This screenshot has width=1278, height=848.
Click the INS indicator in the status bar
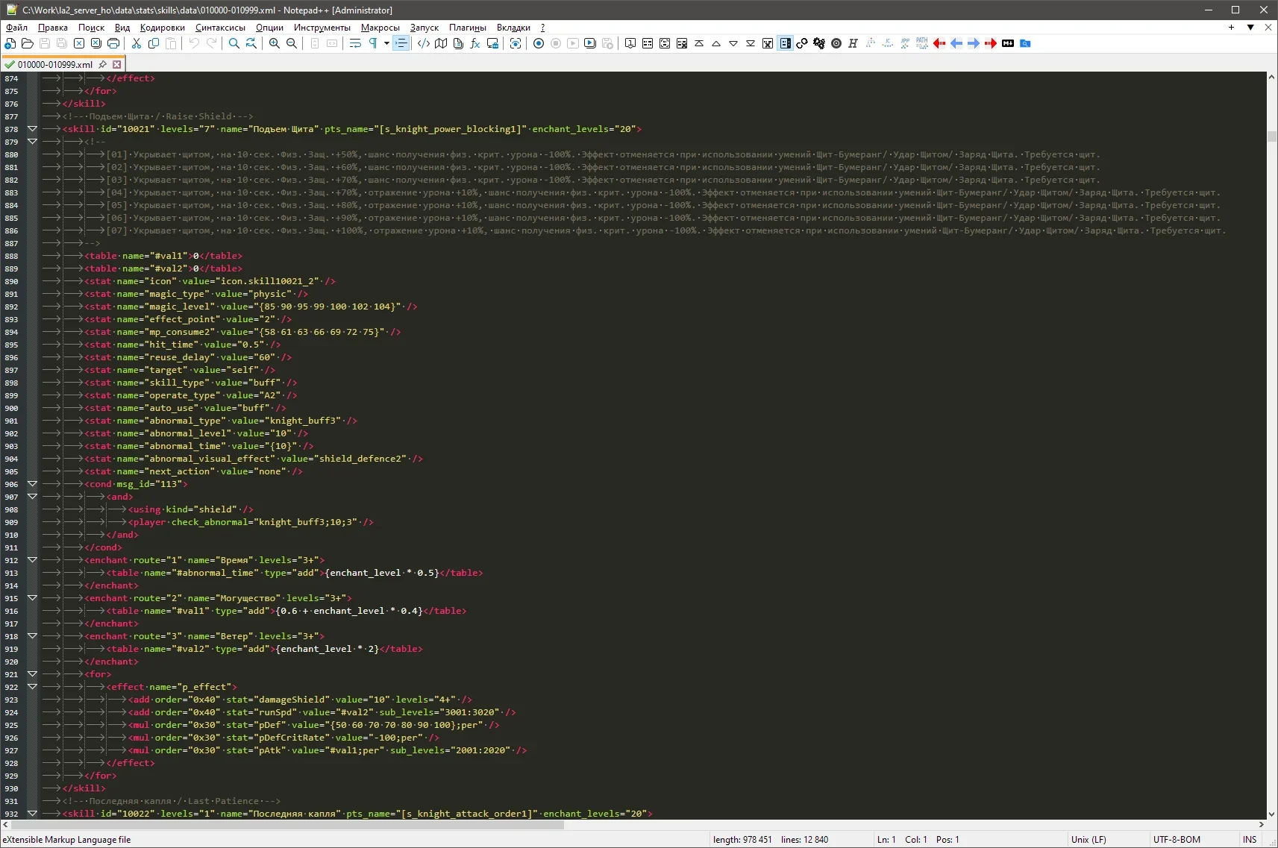[1250, 840]
